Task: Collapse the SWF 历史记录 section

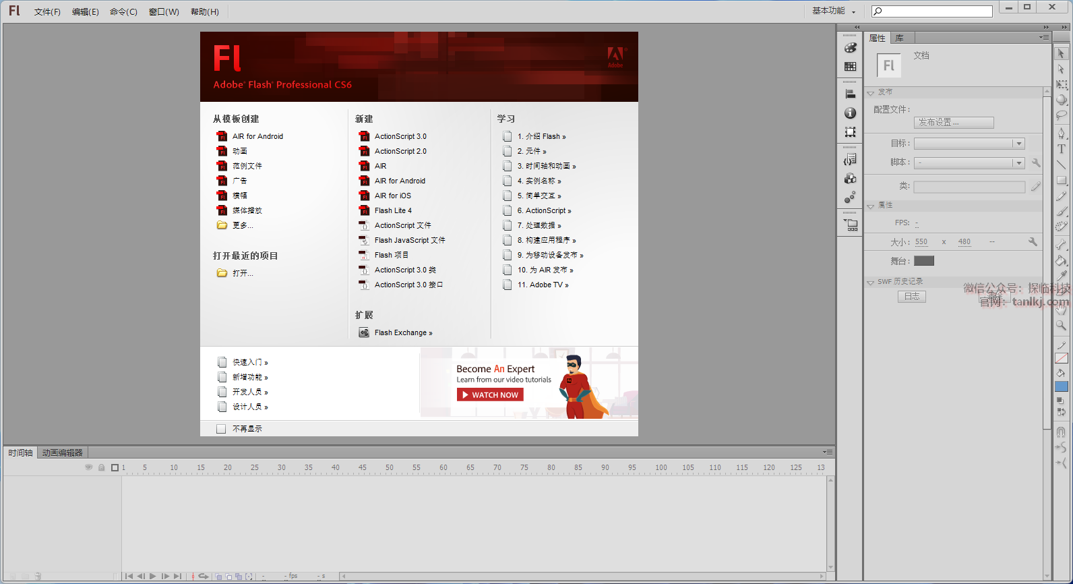Action: click(871, 282)
